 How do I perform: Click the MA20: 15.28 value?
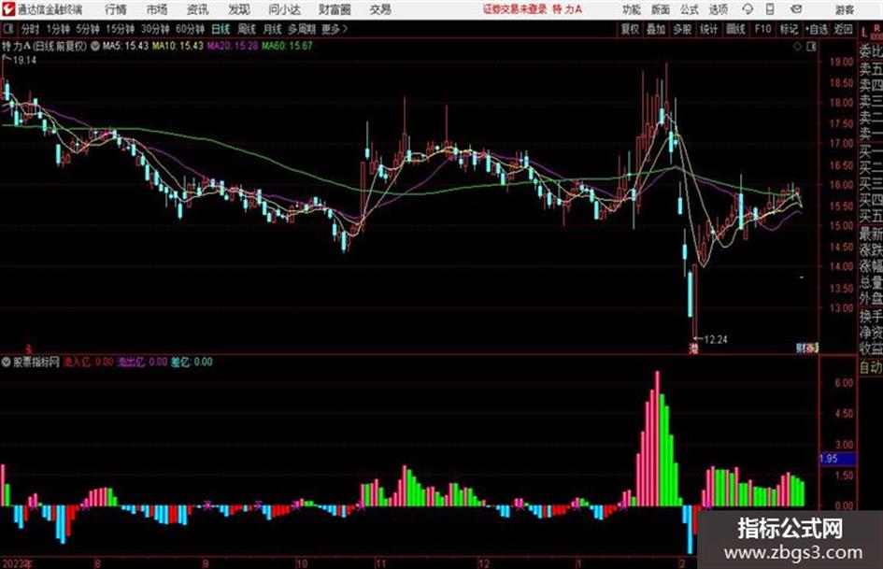(233, 46)
